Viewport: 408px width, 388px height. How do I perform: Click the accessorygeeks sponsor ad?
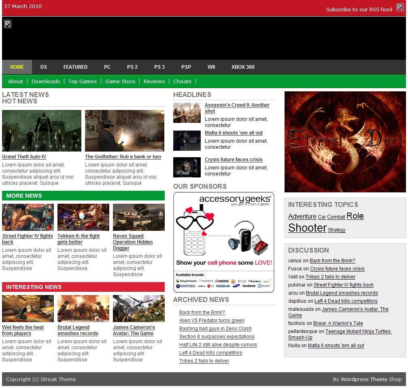tap(224, 242)
